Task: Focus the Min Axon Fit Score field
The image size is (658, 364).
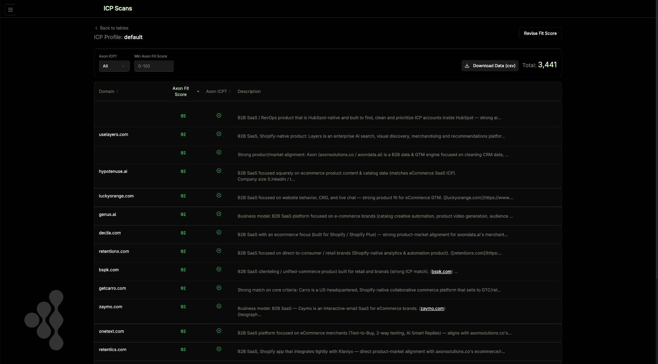Action: (x=154, y=66)
